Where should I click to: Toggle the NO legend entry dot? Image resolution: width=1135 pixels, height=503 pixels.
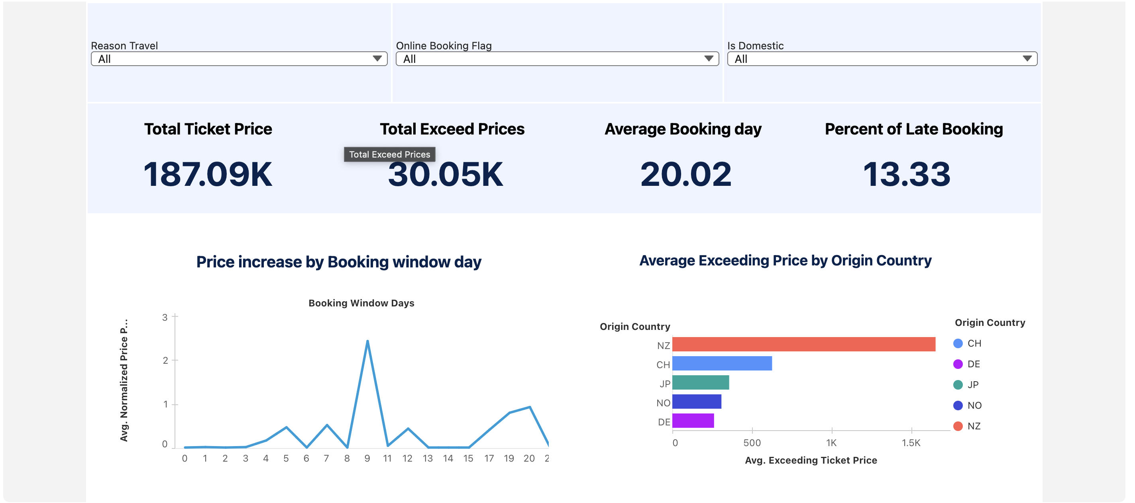click(x=957, y=406)
